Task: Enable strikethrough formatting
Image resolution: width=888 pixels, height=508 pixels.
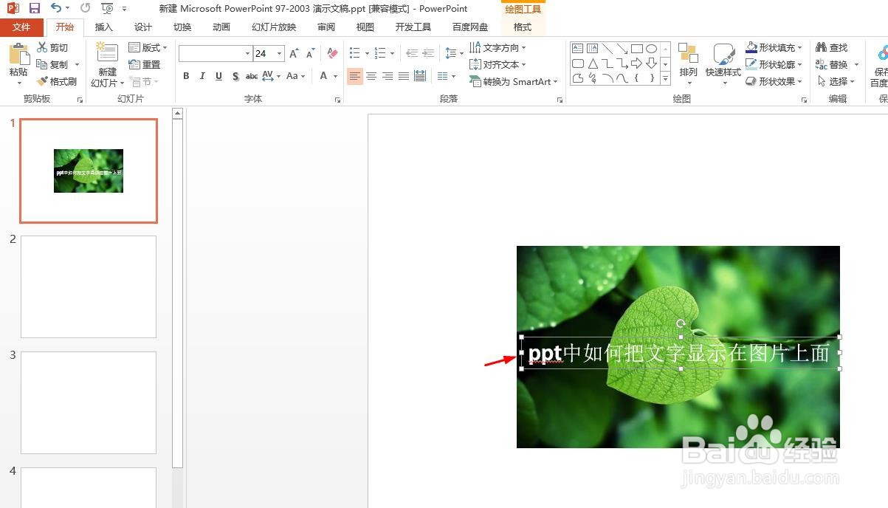Action: [251, 75]
